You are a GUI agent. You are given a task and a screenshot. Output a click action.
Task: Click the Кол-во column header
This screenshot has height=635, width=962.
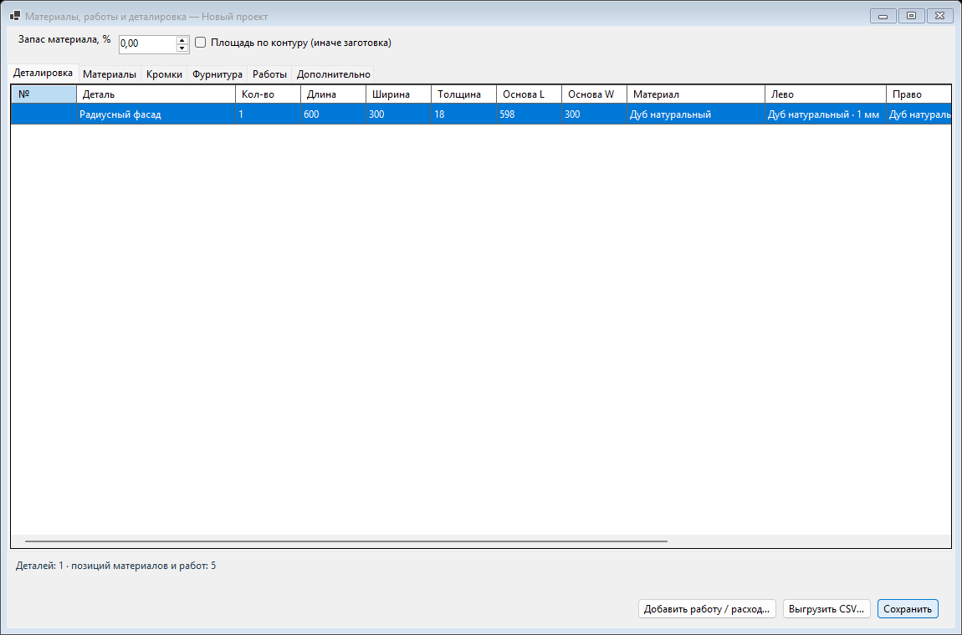(269, 94)
